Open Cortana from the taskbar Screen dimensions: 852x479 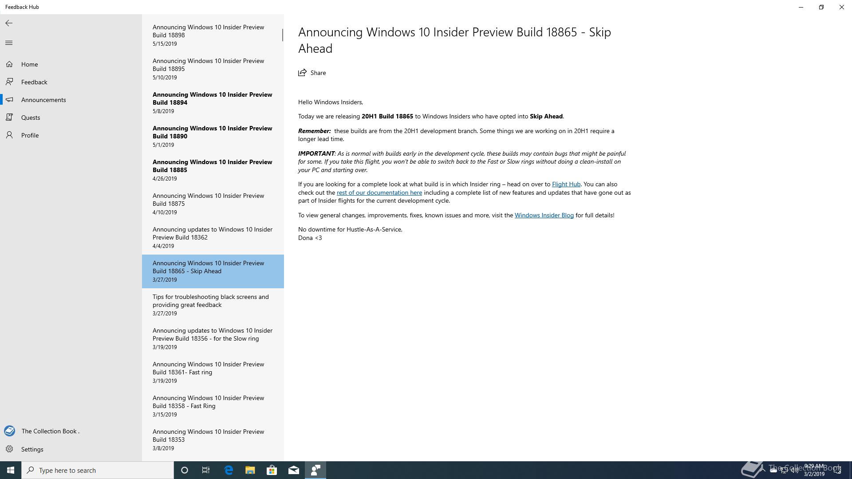[x=185, y=470]
